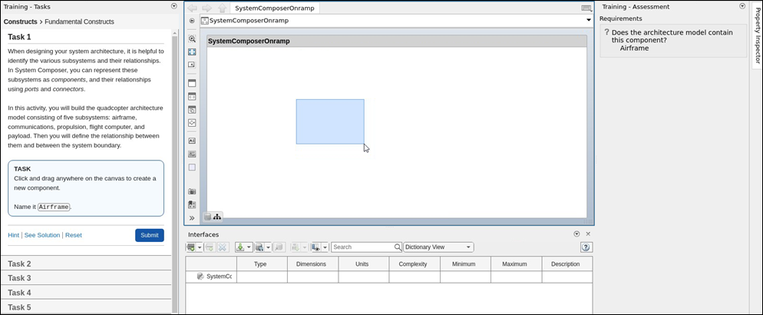The height and width of the screenshot is (315, 763).
Task: Select the Area annotation tool
Action: (x=192, y=167)
